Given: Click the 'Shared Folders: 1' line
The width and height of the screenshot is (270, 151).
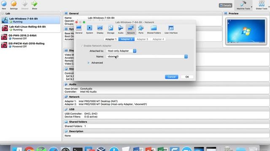Looking at the screenshot, I should [x=75, y=126].
